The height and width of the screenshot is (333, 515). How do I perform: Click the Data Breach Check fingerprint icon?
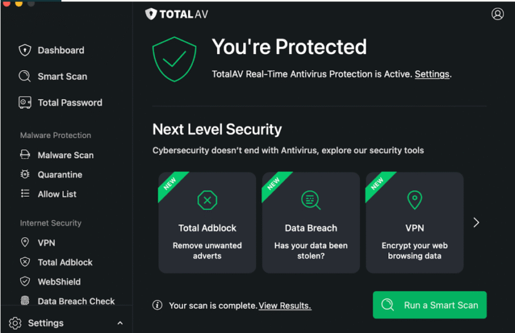(25, 300)
